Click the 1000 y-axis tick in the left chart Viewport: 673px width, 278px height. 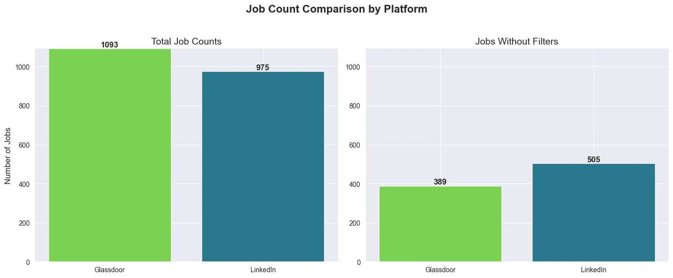pyautogui.click(x=23, y=67)
